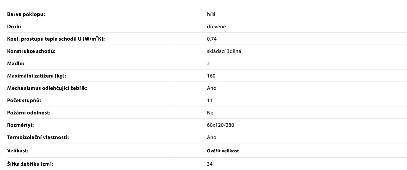Select the Požární odolnost label
407x170 pixels.
click(29, 113)
